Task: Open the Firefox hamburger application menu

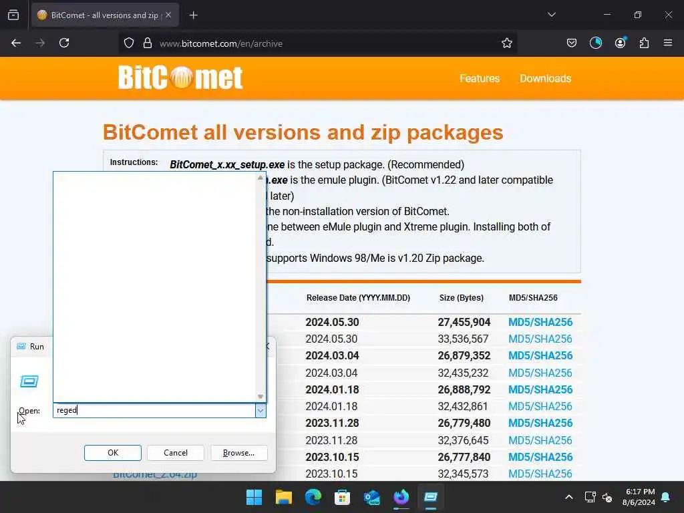Action: [667, 43]
